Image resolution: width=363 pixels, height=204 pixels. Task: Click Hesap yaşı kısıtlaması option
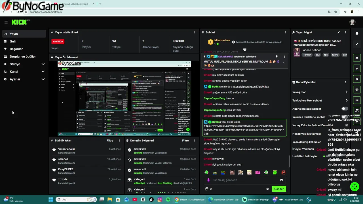(x=307, y=134)
